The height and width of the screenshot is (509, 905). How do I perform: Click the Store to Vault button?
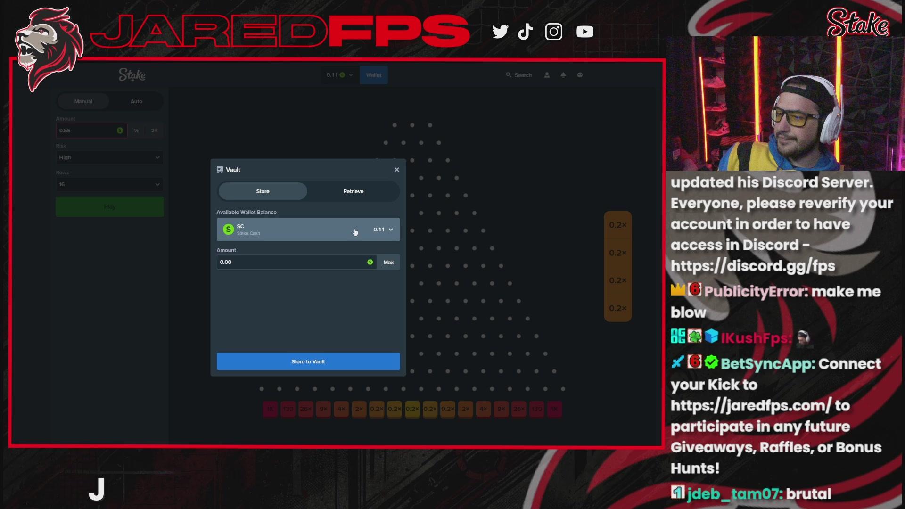(x=308, y=361)
